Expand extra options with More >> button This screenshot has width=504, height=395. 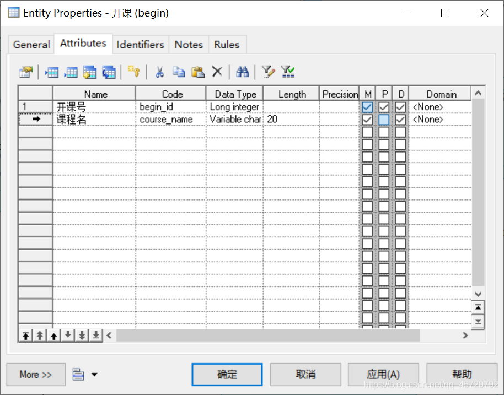tap(35, 375)
